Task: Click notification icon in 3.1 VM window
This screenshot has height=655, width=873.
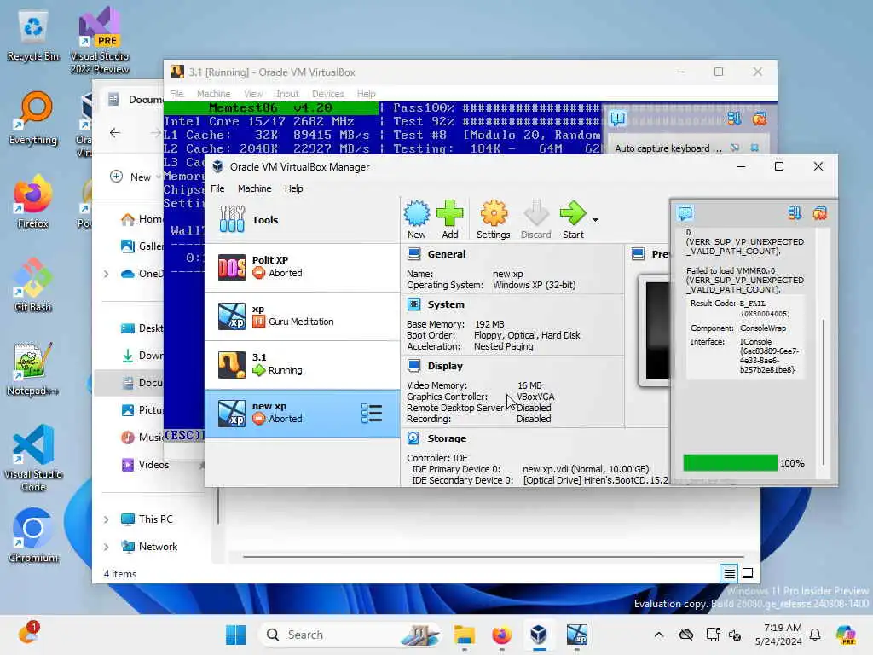Action: pos(618,118)
